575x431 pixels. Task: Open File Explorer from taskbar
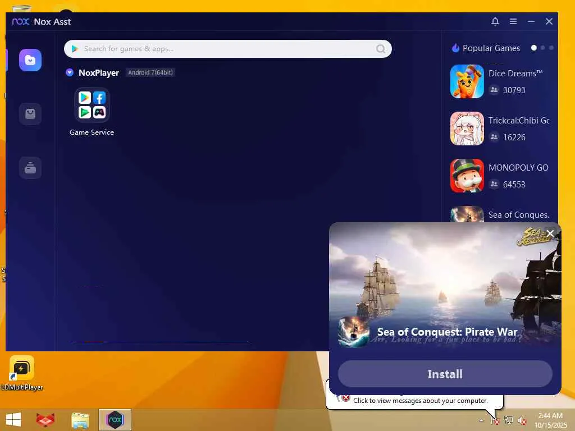(x=80, y=420)
